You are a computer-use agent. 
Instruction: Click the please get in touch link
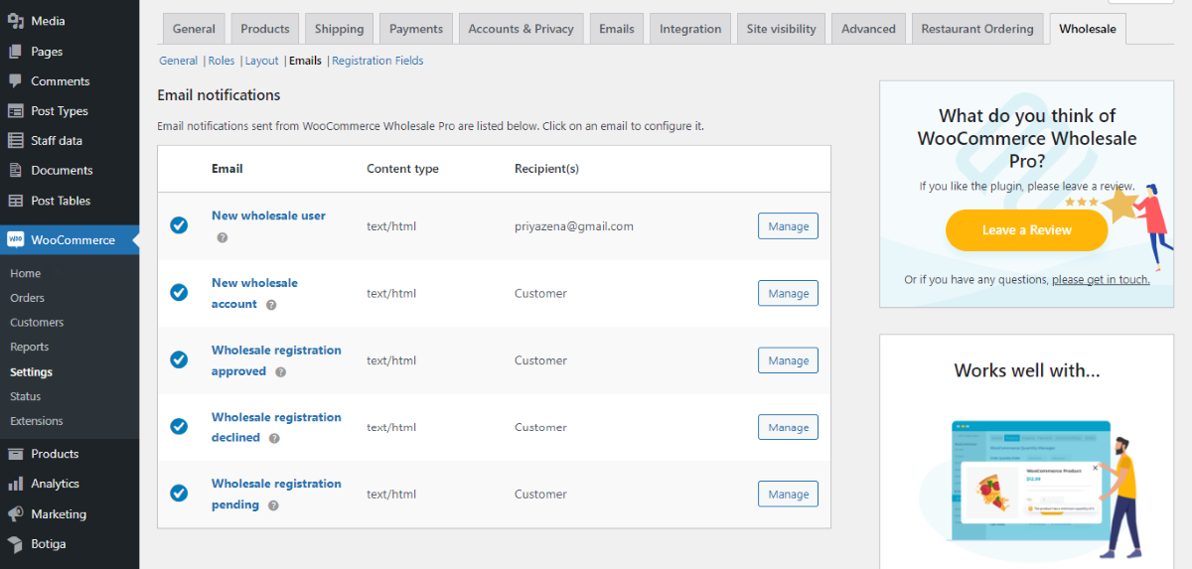1101,280
